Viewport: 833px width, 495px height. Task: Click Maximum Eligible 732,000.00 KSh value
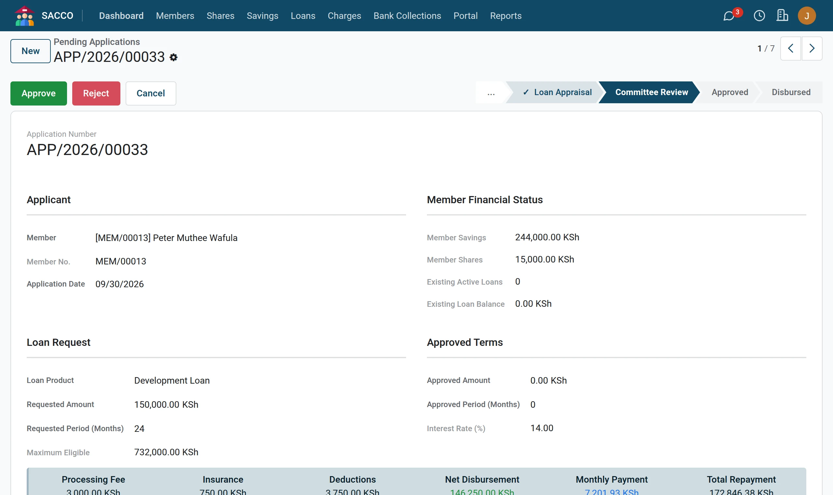(x=166, y=452)
